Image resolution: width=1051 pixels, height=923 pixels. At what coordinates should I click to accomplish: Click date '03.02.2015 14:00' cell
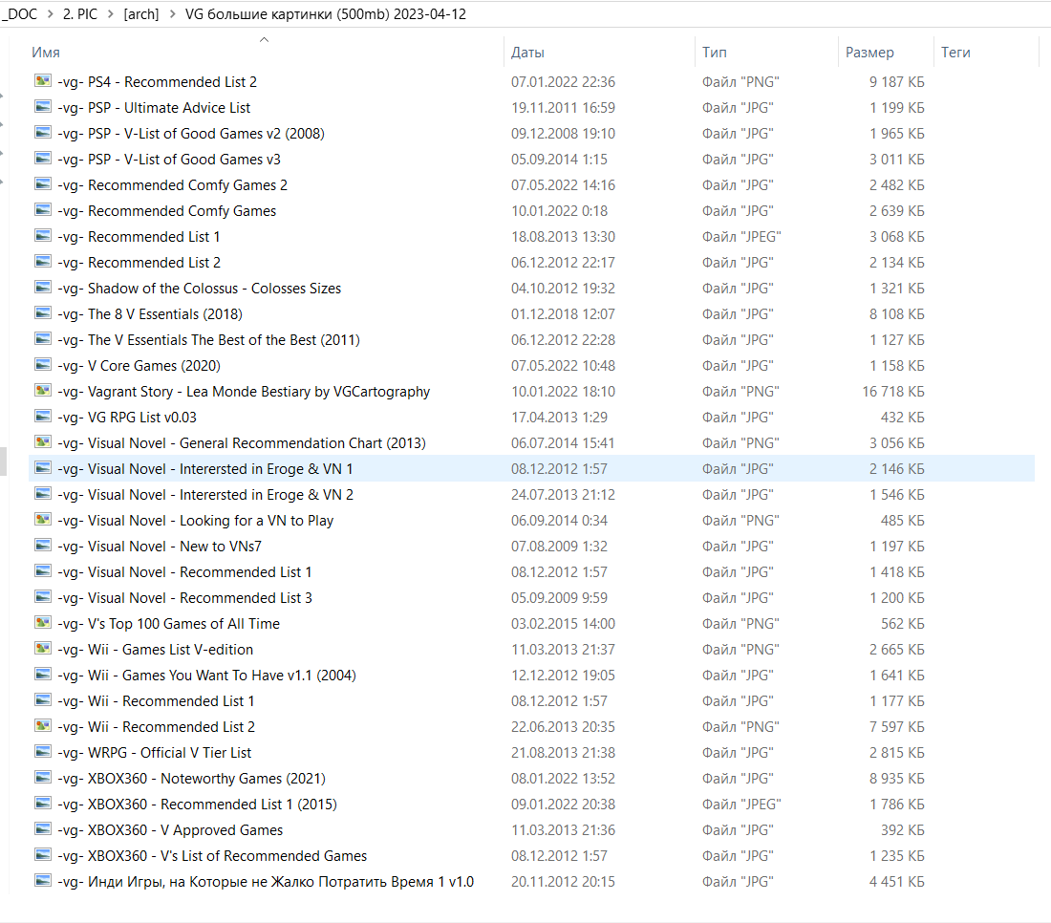(563, 623)
